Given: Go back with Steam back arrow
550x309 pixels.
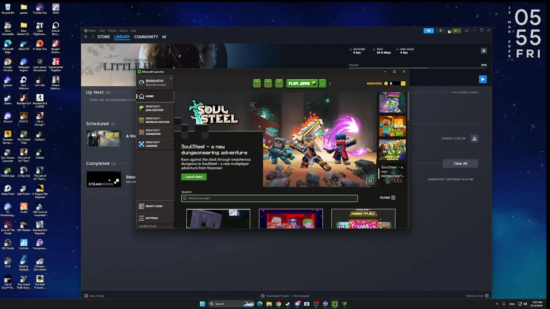Looking at the screenshot, I should [86, 37].
